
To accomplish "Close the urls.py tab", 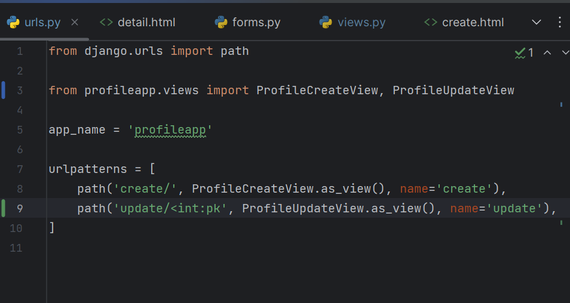I will tap(75, 23).
